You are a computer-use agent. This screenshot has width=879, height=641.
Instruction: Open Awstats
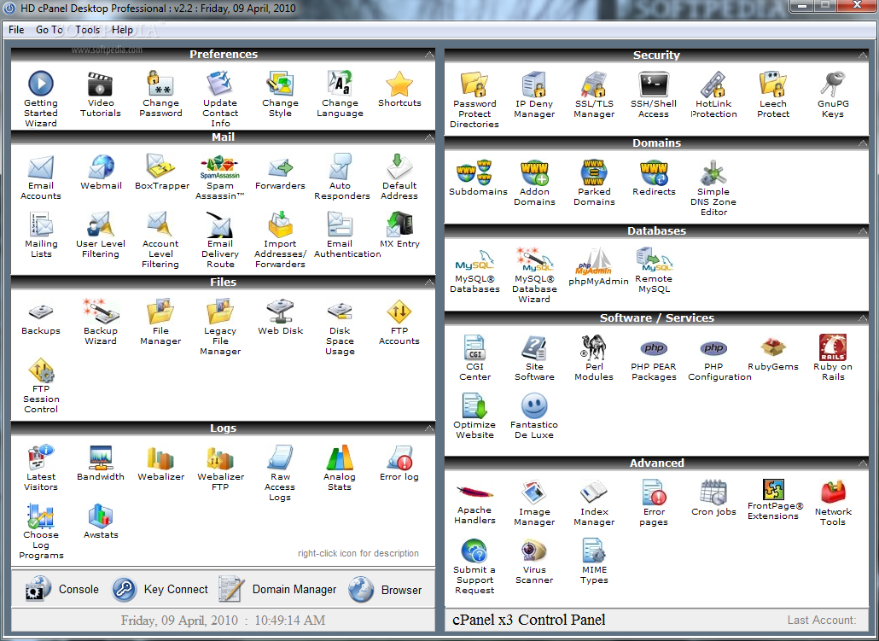click(101, 516)
